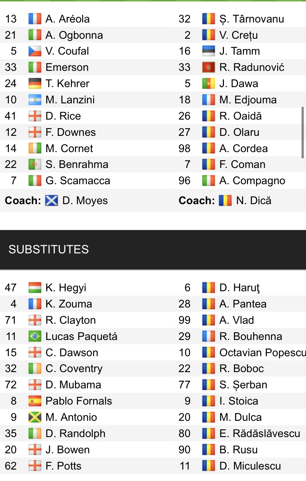Open player D. Rice's profile
Image resolution: width=306 pixels, height=481 pixels.
(x=63, y=116)
